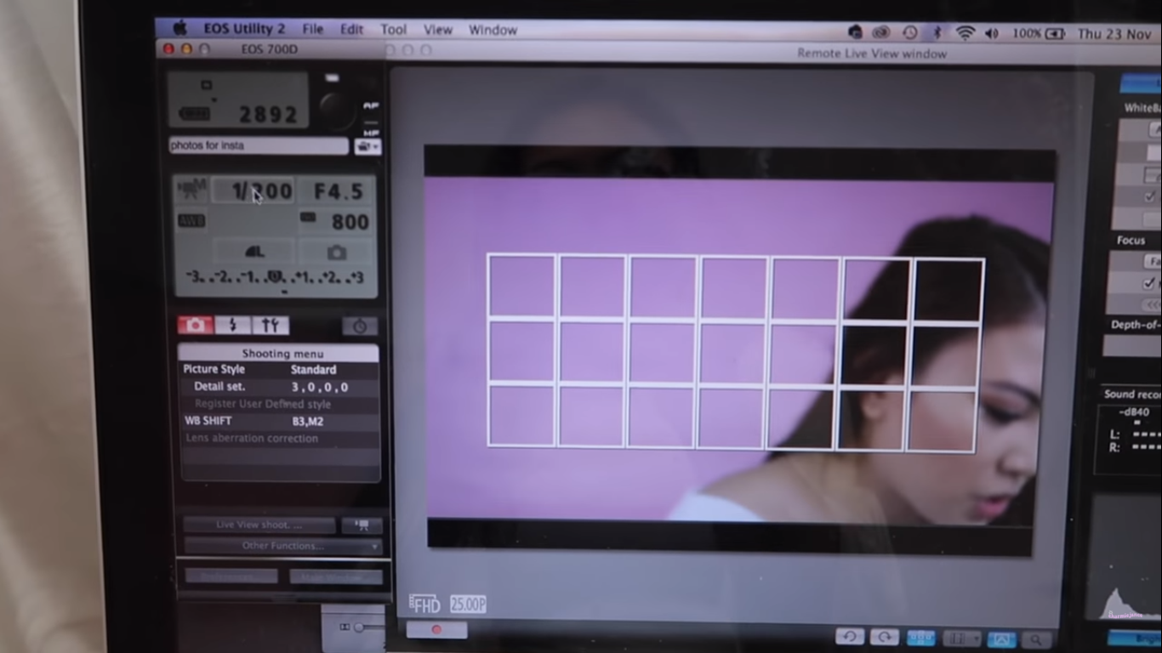Screen dimensions: 1162x653
Task: Toggle the checked checkbox in Focus panel
Action: pos(1149,283)
